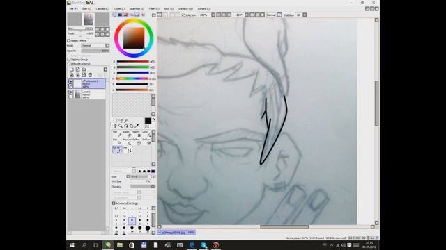Choose the Line linework tool
Screen dimensions: 446x250
click(x=127, y=150)
